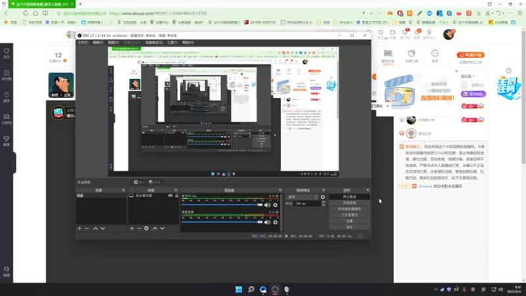Open the Tools menu in OBS
This screenshot has height=296, width=526.
(x=172, y=43)
